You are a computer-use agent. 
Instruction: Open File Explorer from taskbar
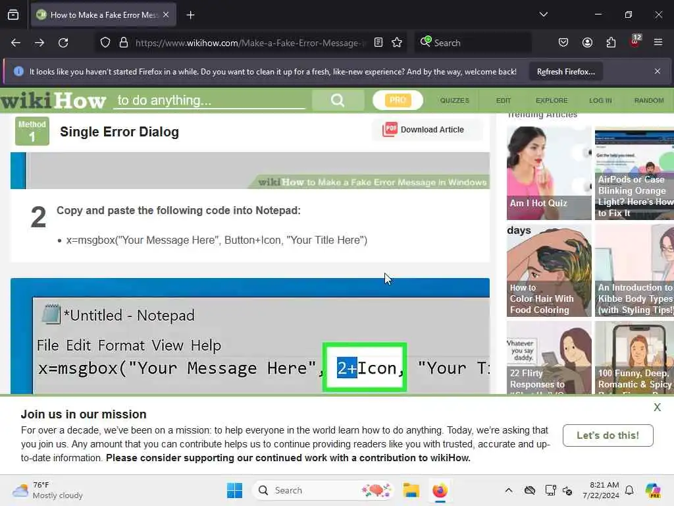point(411,490)
